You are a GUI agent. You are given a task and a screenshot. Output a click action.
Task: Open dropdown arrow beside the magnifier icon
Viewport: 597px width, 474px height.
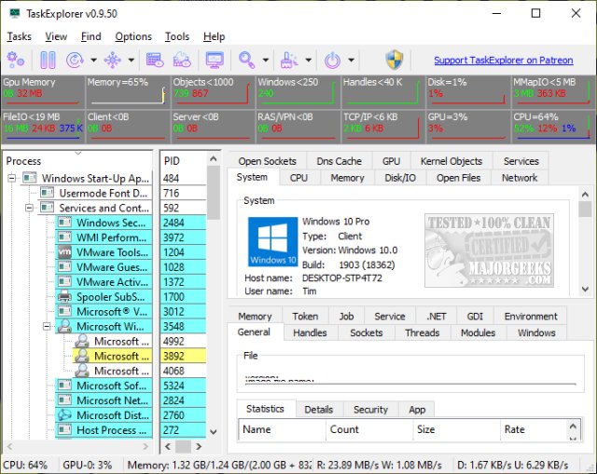[x=266, y=61]
